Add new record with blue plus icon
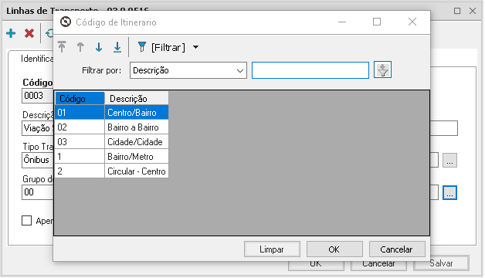The image size is (485, 278). [11, 33]
